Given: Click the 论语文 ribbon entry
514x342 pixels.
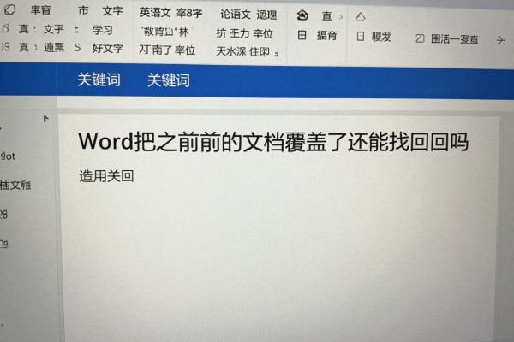Looking at the screenshot, I should (x=236, y=14).
